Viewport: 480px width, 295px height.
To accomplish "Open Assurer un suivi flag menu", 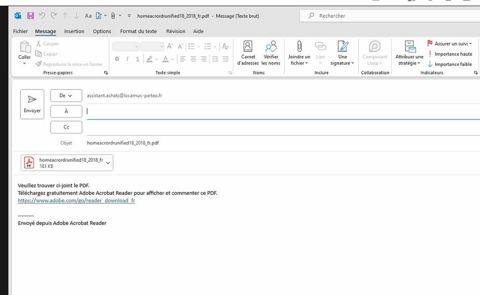I will click(x=450, y=44).
